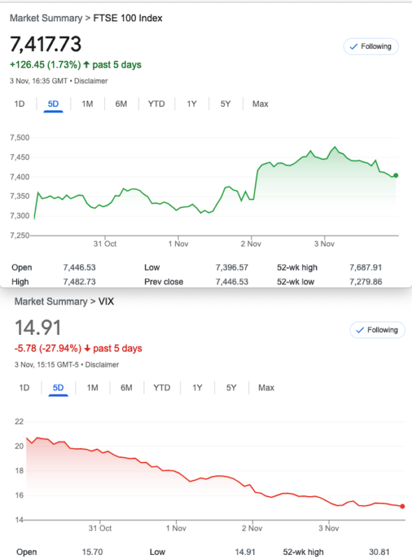The image size is (412, 559).
Task: Open Market Summary link above FTSE 100 Index
Action: pyautogui.click(x=46, y=18)
